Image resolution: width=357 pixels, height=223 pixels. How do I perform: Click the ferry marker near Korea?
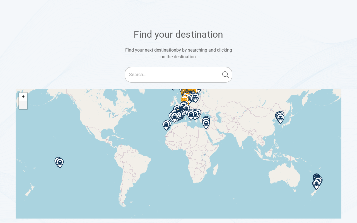pyautogui.click(x=280, y=118)
